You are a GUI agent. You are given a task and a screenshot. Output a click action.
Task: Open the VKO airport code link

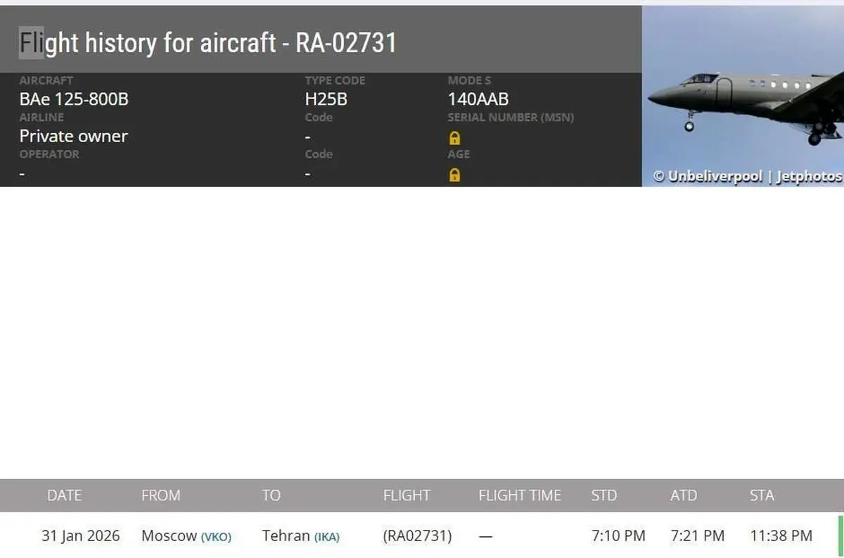216,537
